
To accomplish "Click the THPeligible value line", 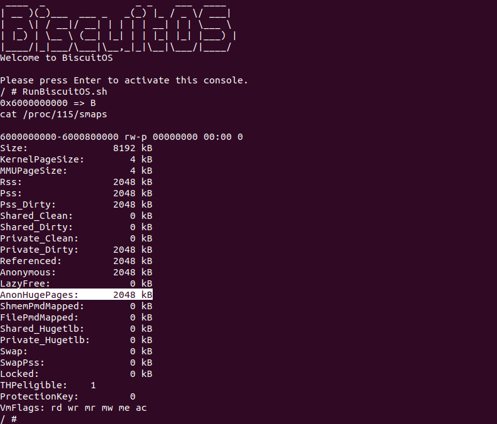I will coord(48,385).
